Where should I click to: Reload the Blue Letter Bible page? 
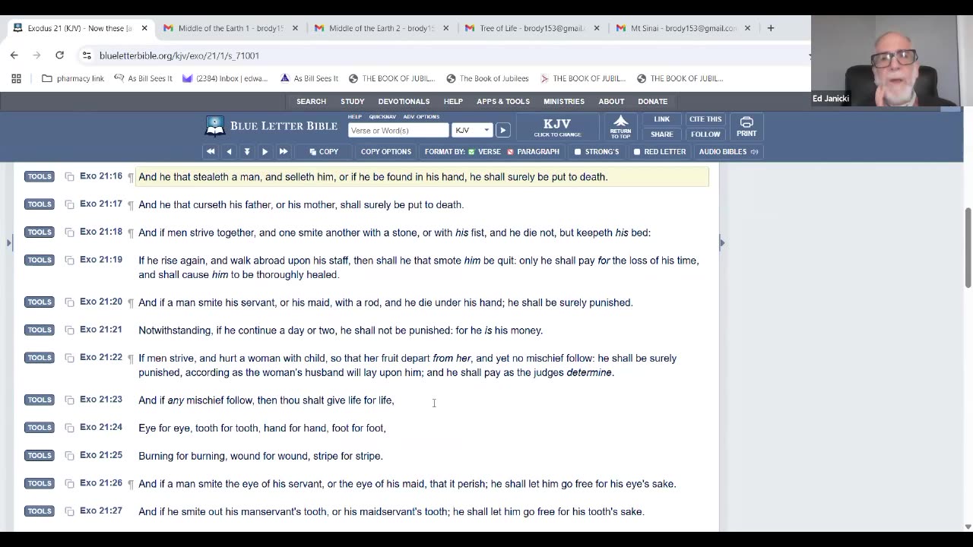click(59, 55)
